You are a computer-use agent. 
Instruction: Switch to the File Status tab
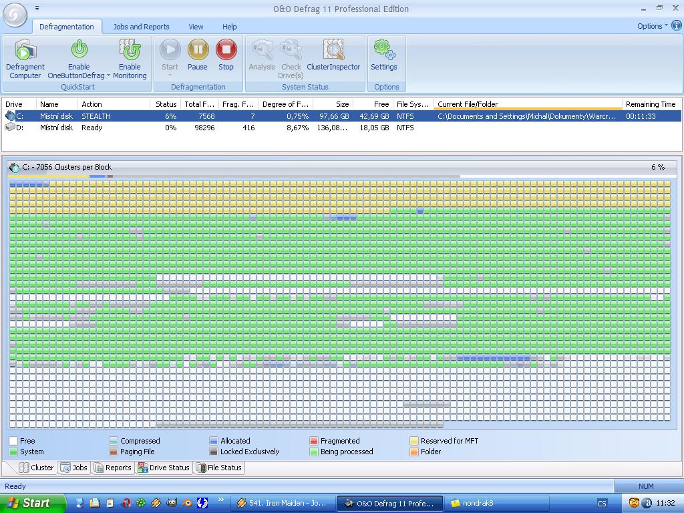pos(219,468)
